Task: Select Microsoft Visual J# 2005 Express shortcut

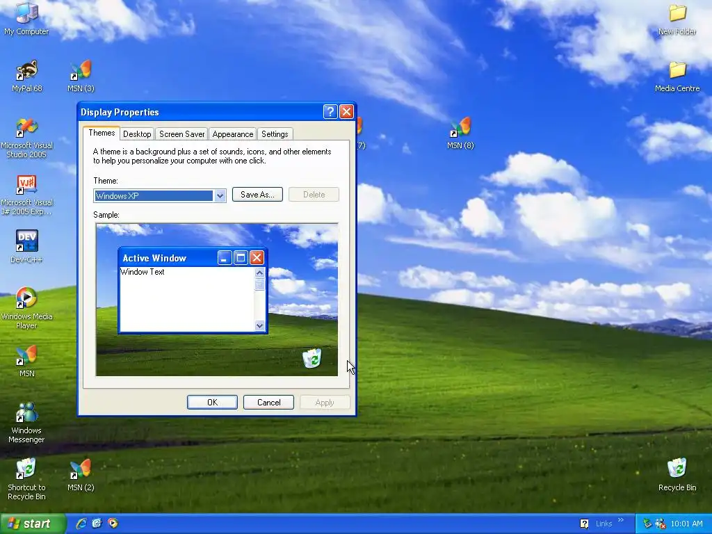Action: (27, 195)
